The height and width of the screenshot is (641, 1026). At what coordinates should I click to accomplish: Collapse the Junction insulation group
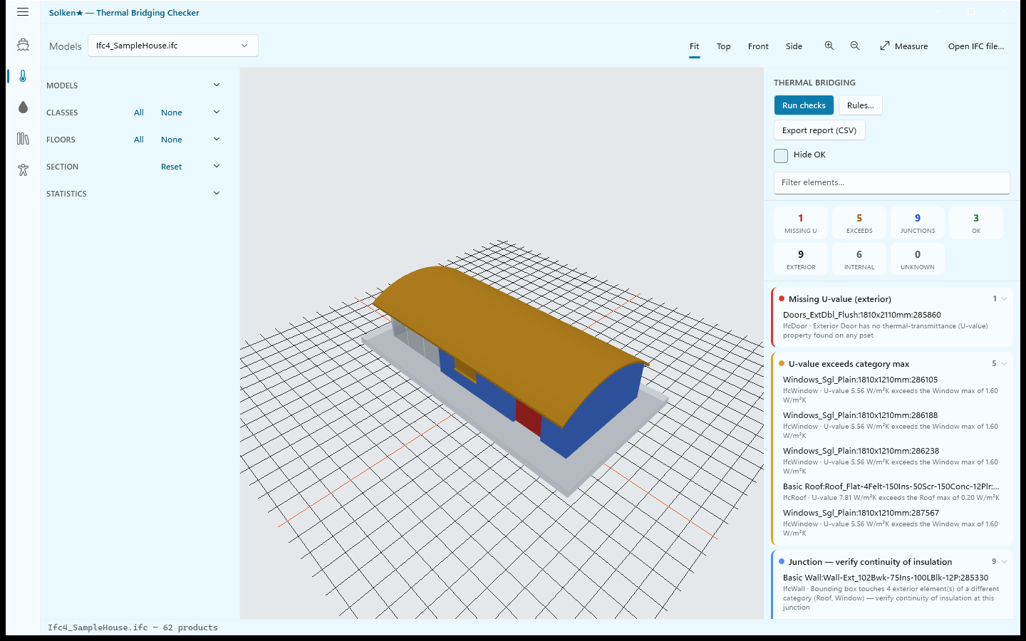(x=1004, y=562)
